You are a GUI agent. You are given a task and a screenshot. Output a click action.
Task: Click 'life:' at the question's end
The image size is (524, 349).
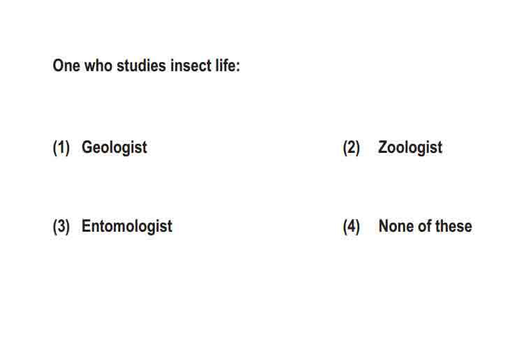point(228,65)
